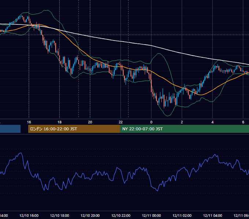Click the "6" hour label on time axis
This screenshot has height=219, width=249.
coord(243,122)
